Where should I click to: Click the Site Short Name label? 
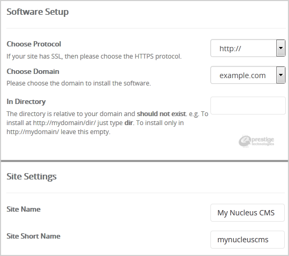[33, 236]
